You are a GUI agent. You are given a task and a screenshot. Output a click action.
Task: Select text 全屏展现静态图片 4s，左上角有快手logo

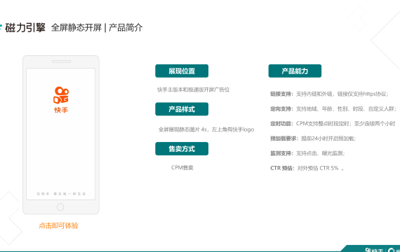pyautogui.click(x=206, y=129)
